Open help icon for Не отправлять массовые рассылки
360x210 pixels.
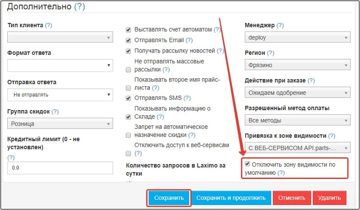pos(166,69)
